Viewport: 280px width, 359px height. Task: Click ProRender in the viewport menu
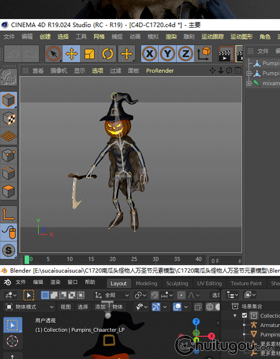[x=160, y=71]
